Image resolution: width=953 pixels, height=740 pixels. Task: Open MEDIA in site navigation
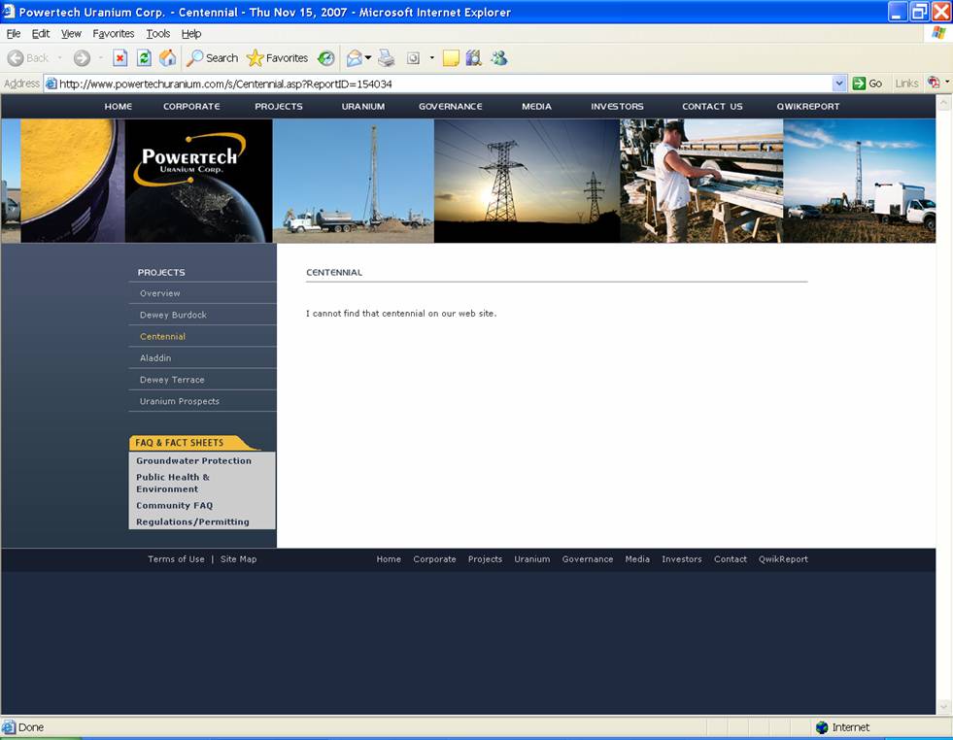(x=536, y=106)
